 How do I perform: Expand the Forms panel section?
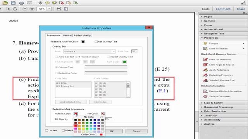coord(223,25)
